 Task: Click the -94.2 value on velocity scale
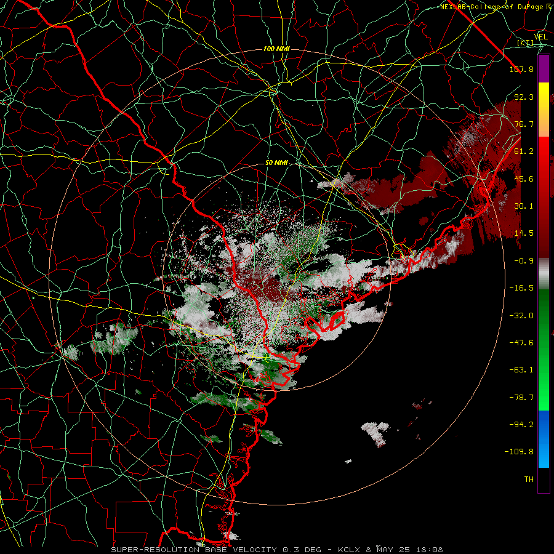coord(521,425)
